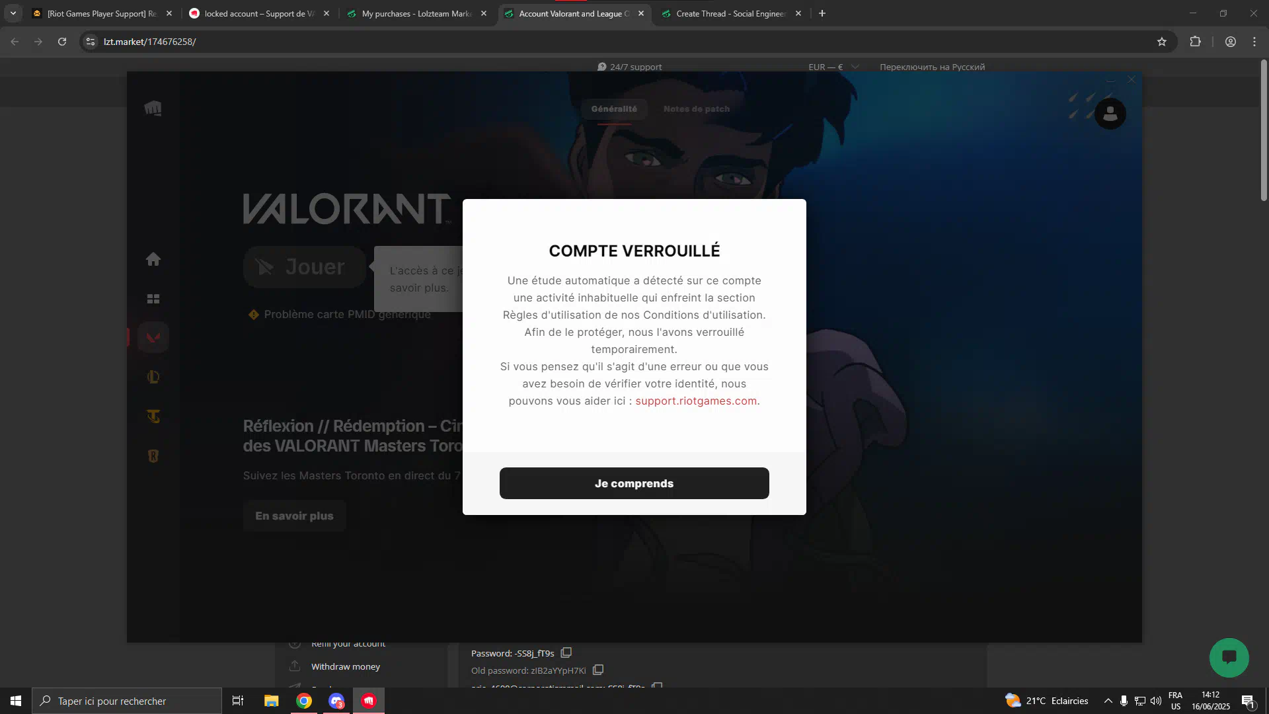Open File Explorer from the taskbar

(272, 701)
